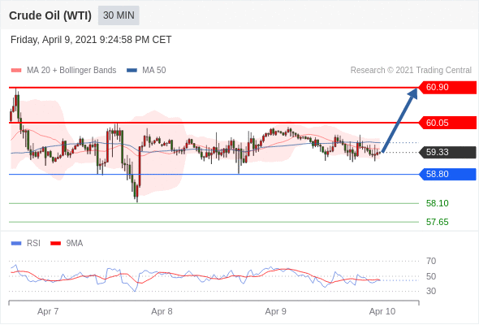Click 'Research © 2021 Trading Central' credit
Image resolution: width=479 pixels, height=325 pixels.
tap(411, 71)
